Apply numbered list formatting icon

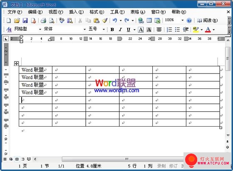tap(169, 29)
